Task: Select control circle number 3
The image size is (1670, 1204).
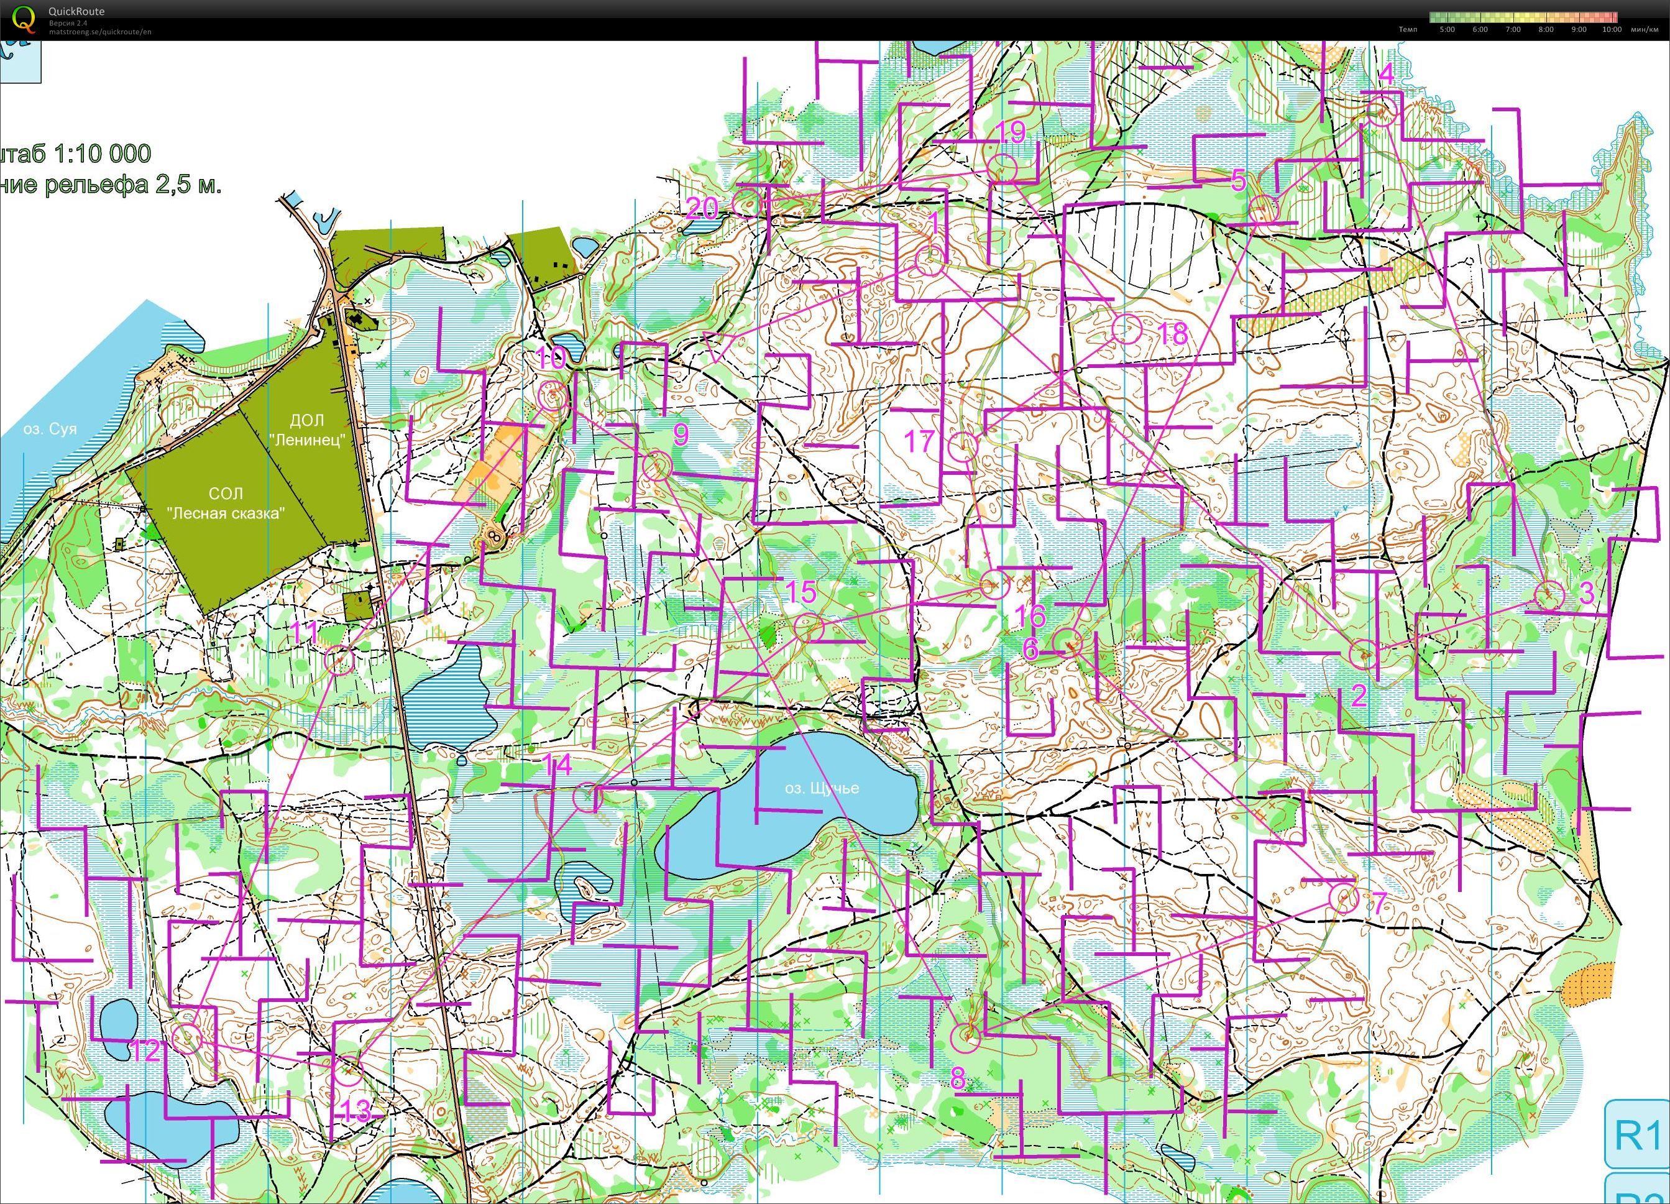Action: click(x=1549, y=595)
